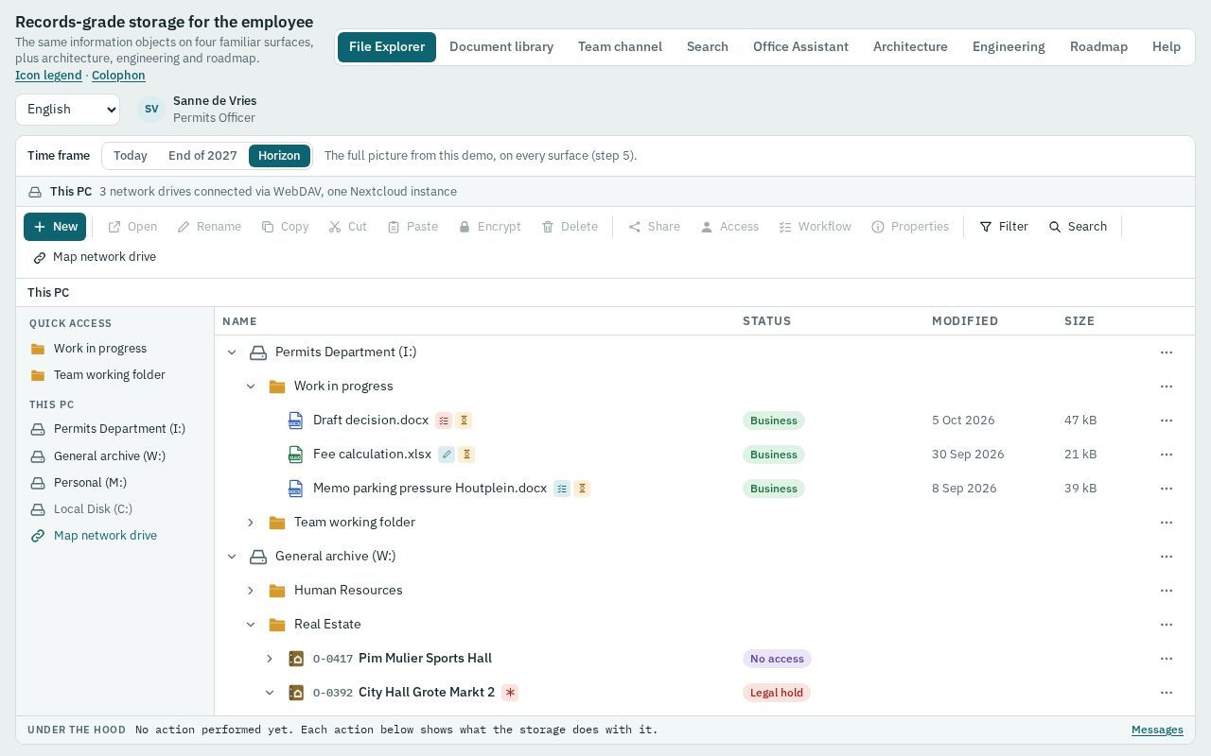Click Map network drive in toolbar
The width and height of the screenshot is (1211, 756).
[94, 257]
